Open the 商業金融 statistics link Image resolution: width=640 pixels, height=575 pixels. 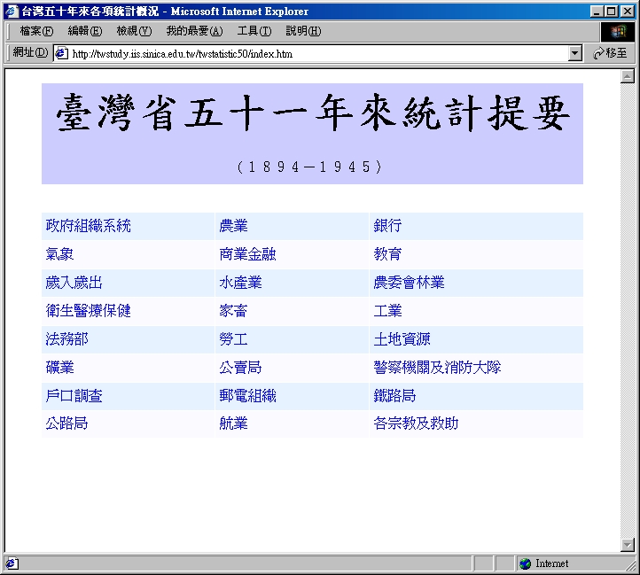(247, 254)
